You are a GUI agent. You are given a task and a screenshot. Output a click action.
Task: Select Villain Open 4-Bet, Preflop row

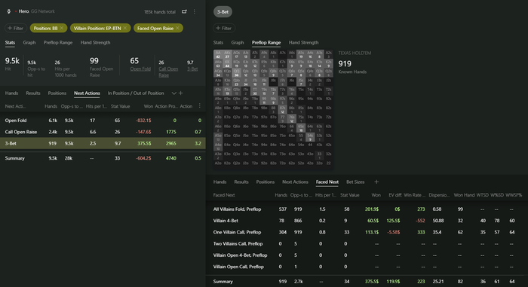367,255
